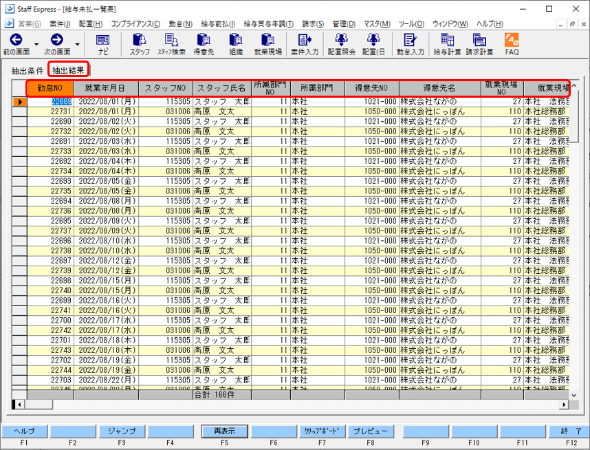The image size is (590, 450).
Task: Click the クリップボード F7 function button
Action: coord(322,431)
